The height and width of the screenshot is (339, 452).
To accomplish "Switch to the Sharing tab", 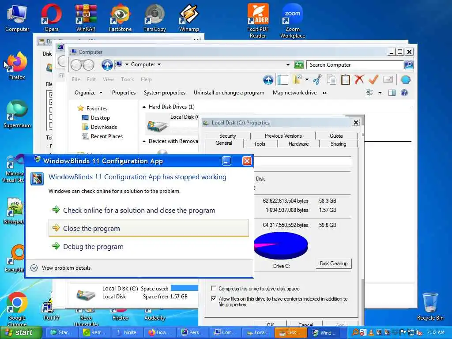I will pos(338,144).
